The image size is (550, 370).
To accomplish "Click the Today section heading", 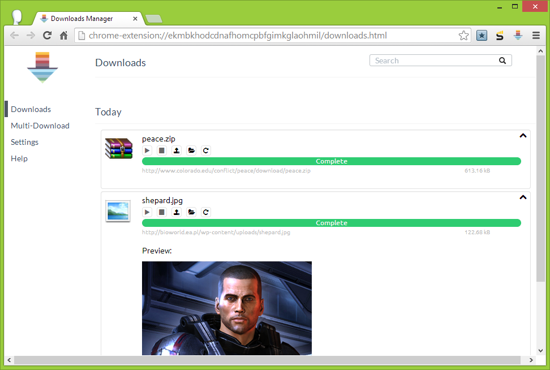I will [x=109, y=112].
